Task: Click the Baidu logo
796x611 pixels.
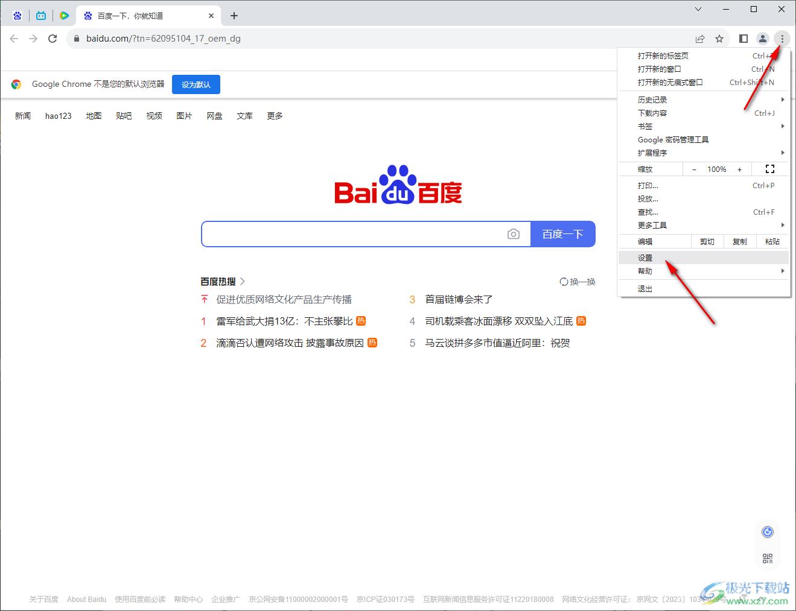Action: coord(398,184)
